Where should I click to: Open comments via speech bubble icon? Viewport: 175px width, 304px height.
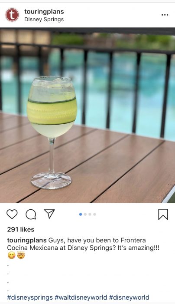[31, 215]
